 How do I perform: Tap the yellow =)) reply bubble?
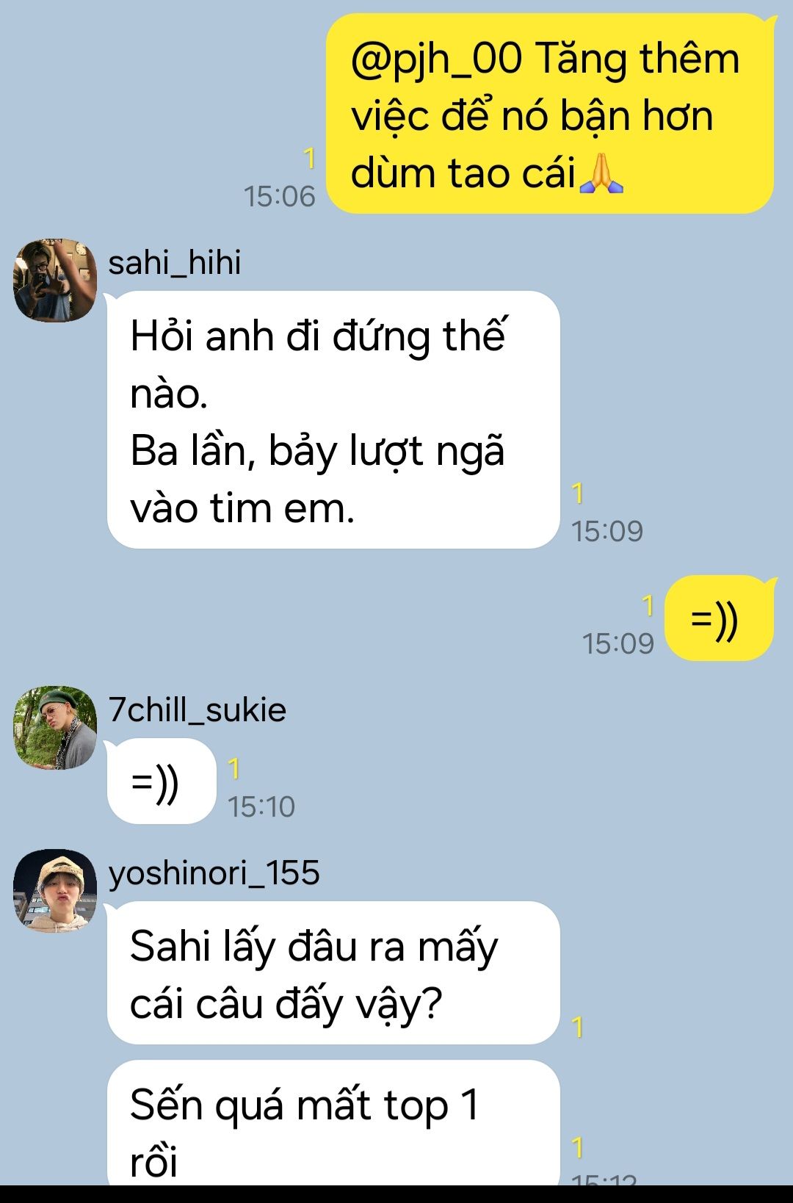coord(720,618)
